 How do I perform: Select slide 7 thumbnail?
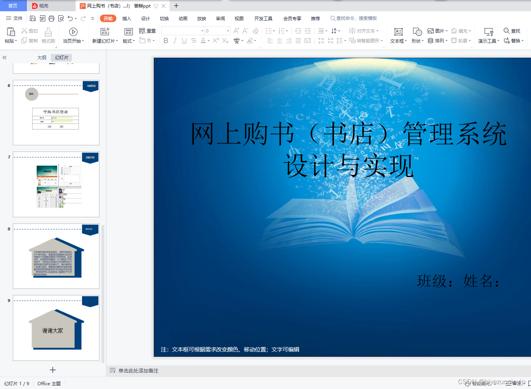tap(56, 184)
